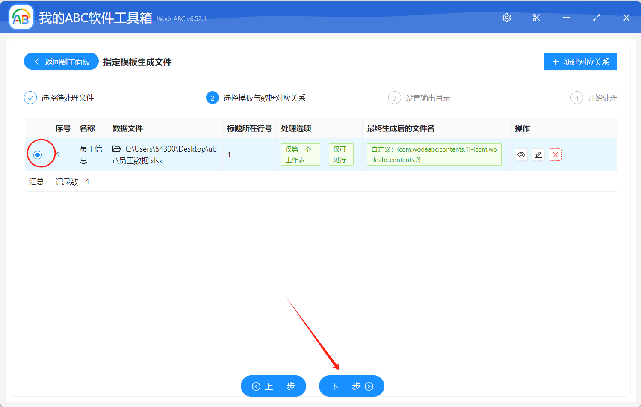Delete the record using red X icon
The width and height of the screenshot is (641, 407).
pyautogui.click(x=555, y=154)
